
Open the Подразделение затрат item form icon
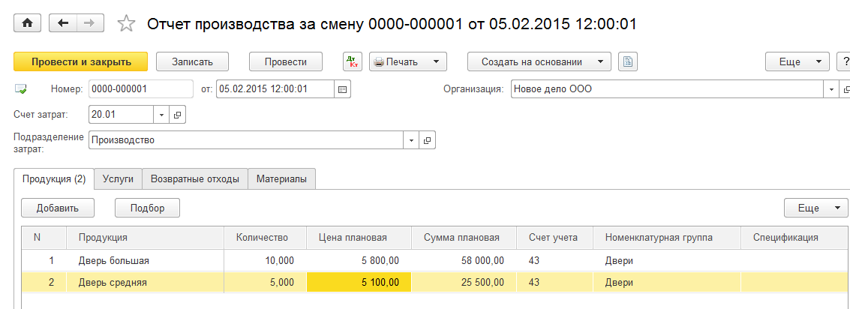click(x=427, y=140)
